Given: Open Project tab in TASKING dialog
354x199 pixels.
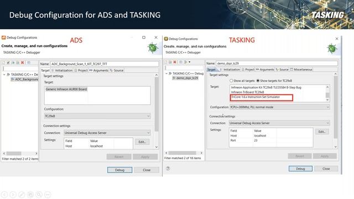Looking at the screenshot, I should [x=248, y=70].
